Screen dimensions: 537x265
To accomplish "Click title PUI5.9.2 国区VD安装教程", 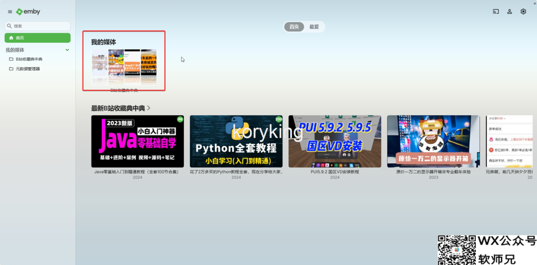I will pyautogui.click(x=335, y=172).
